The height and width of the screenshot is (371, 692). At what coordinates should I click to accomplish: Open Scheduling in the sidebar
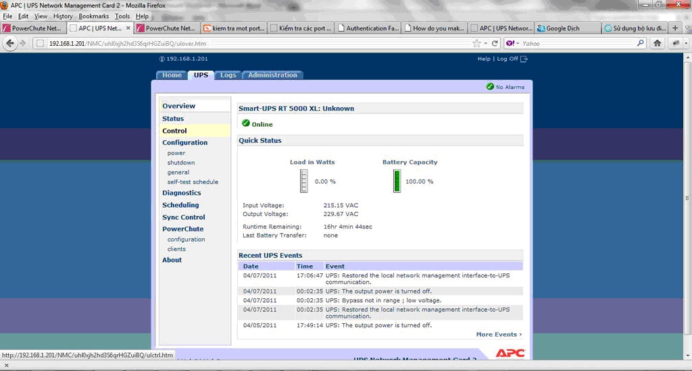(180, 205)
